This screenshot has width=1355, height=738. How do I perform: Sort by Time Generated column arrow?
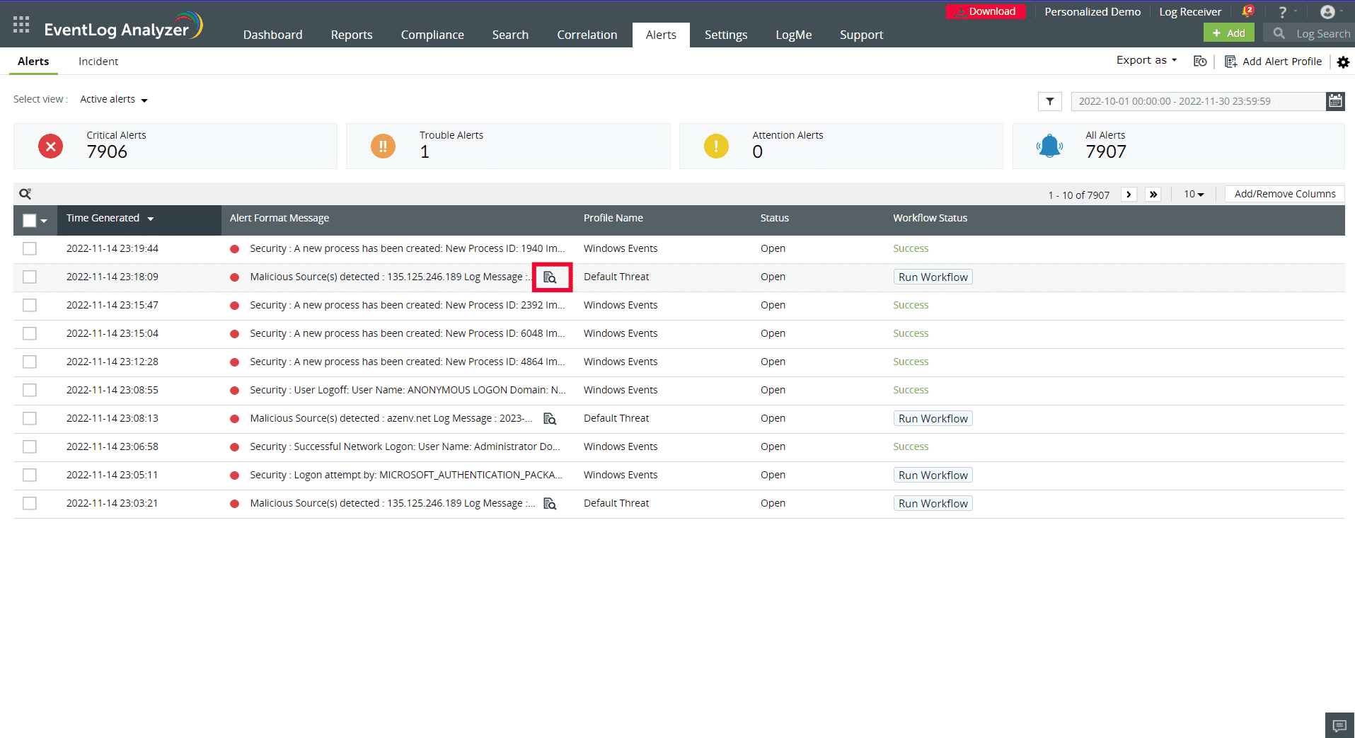[x=151, y=219]
